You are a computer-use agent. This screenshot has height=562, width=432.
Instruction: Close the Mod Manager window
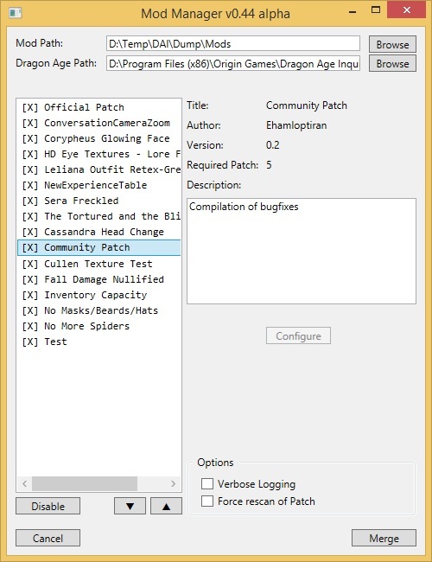(407, 10)
